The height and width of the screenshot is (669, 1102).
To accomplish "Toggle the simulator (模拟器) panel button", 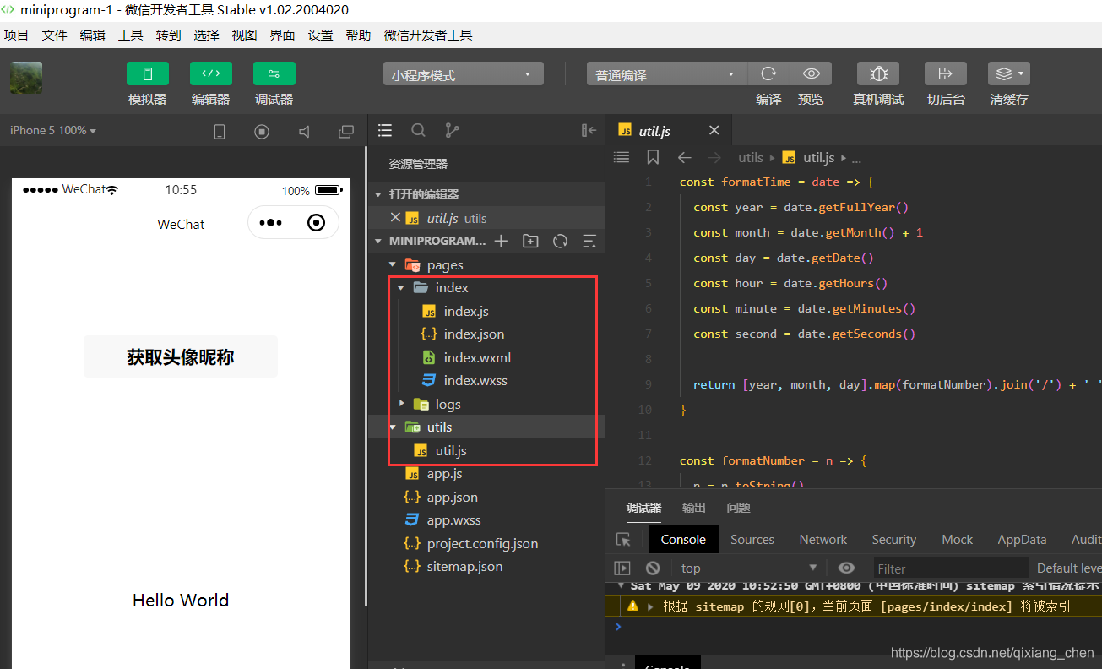I will [x=148, y=73].
